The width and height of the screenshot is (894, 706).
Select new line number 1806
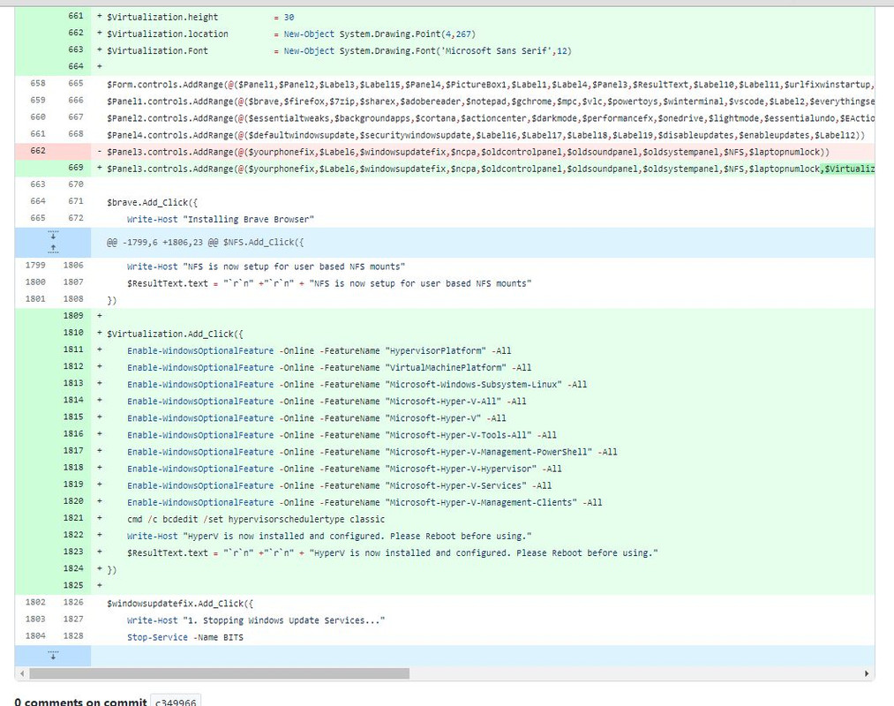[x=73, y=265]
